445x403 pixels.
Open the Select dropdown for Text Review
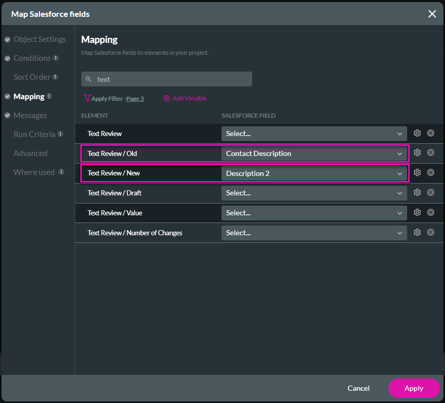pos(314,133)
